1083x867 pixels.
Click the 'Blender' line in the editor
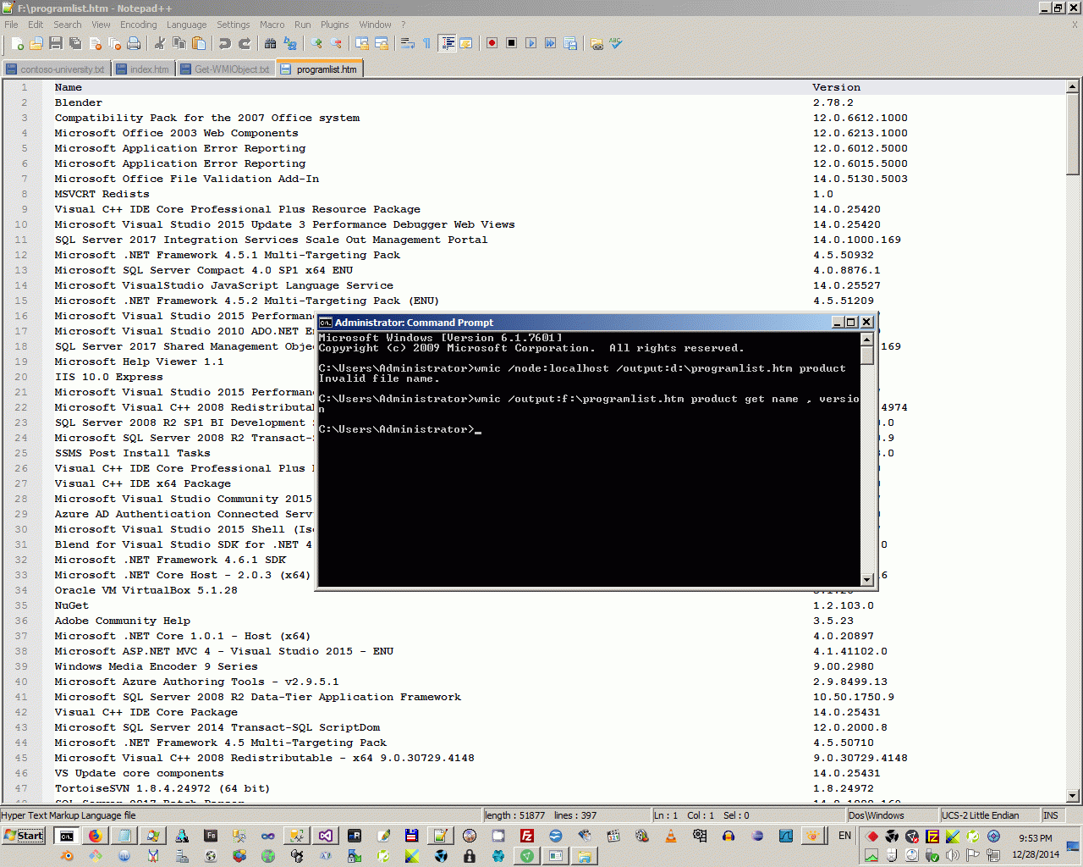point(79,102)
